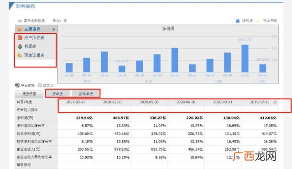The image size is (292, 169).
Task: Click the 营业总收入同比增长率 row label
Action: point(34,157)
